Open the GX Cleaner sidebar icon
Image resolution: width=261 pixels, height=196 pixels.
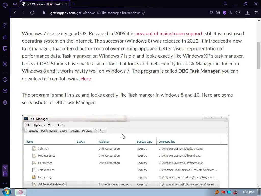(x=5, y=37)
